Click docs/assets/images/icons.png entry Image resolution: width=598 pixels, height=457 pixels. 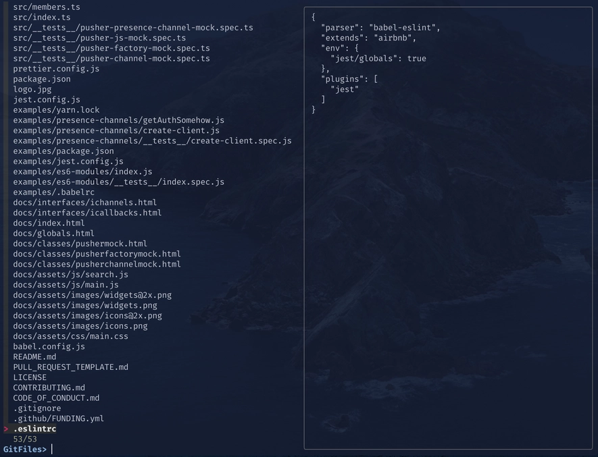click(80, 326)
